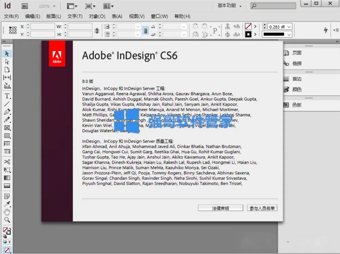Open the 版面(L) menu
The image size is (340, 254).
coord(54,16)
